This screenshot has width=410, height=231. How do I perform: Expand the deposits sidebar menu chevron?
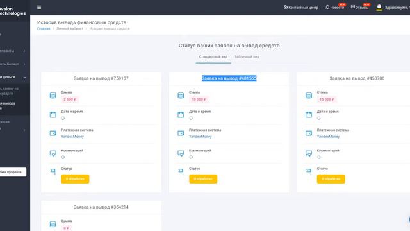pyautogui.click(x=24, y=51)
